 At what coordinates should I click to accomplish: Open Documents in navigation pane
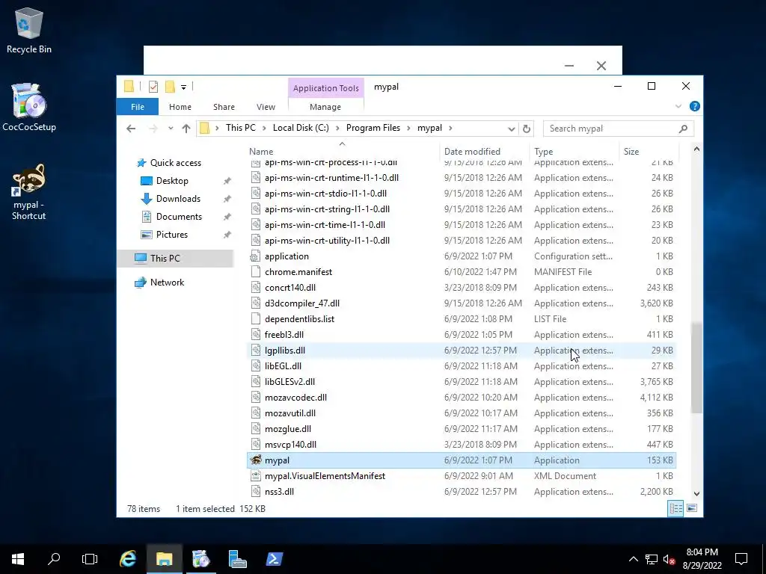179,217
